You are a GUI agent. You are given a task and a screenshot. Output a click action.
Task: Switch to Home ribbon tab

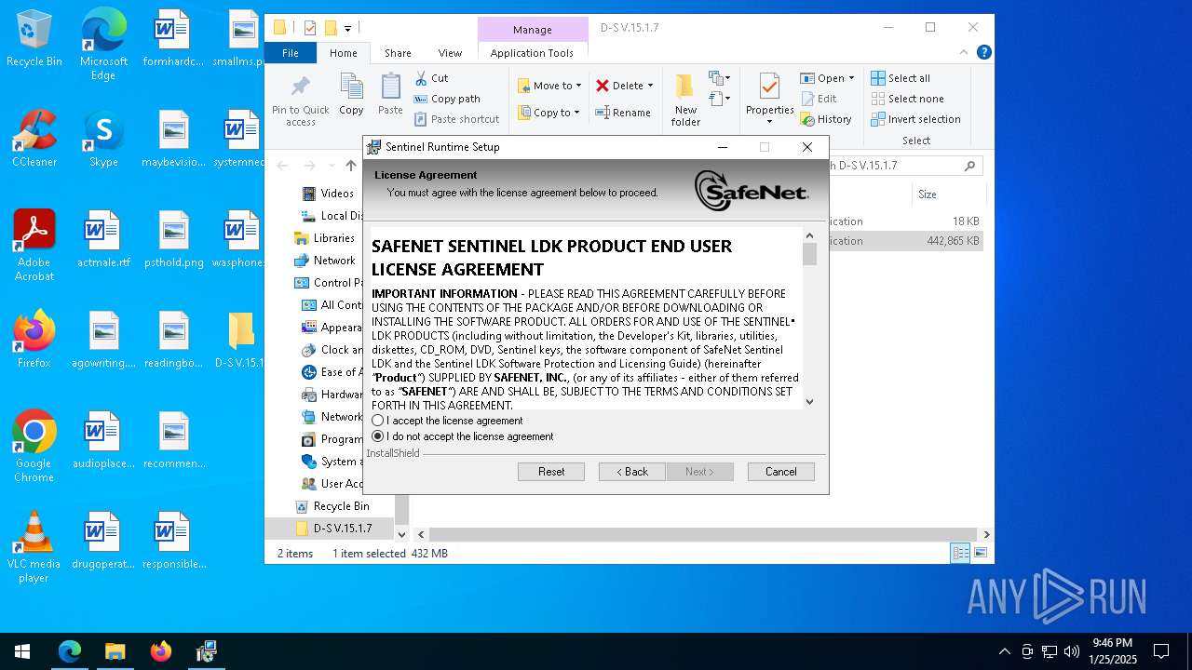[x=343, y=53]
